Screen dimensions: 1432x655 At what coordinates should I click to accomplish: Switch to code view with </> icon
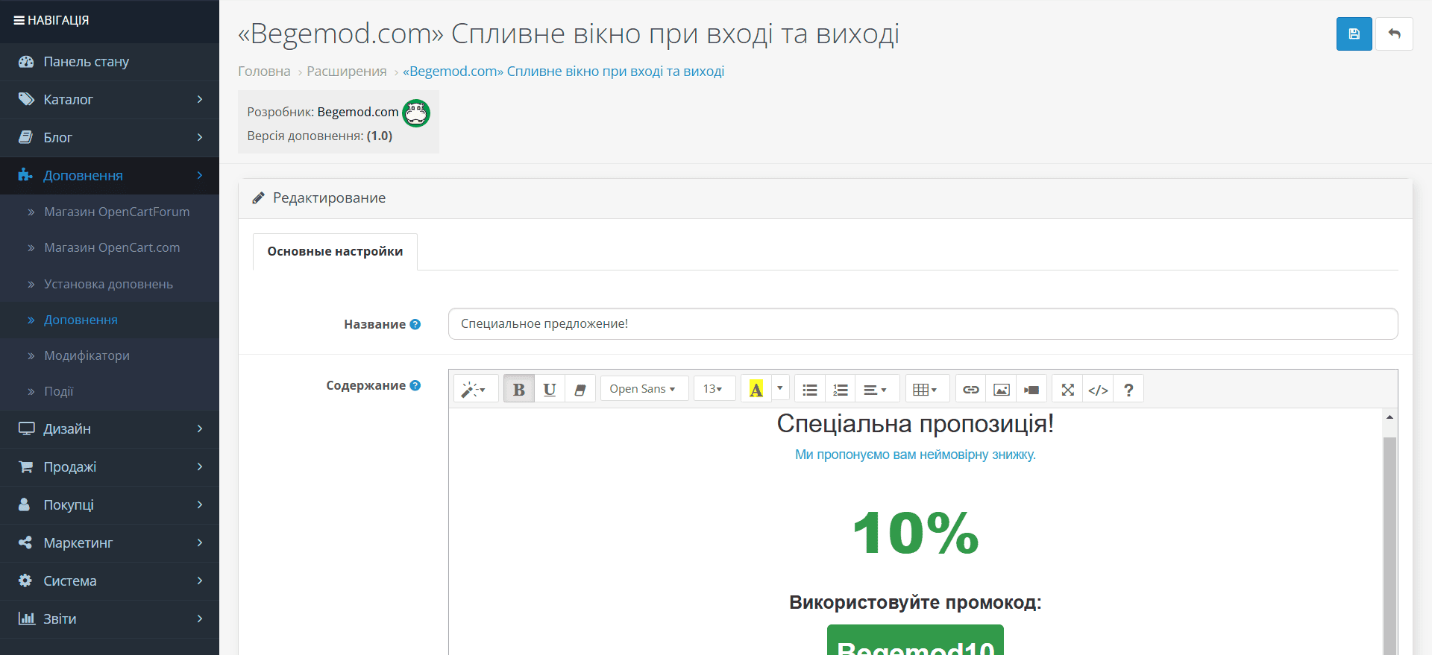coord(1098,389)
